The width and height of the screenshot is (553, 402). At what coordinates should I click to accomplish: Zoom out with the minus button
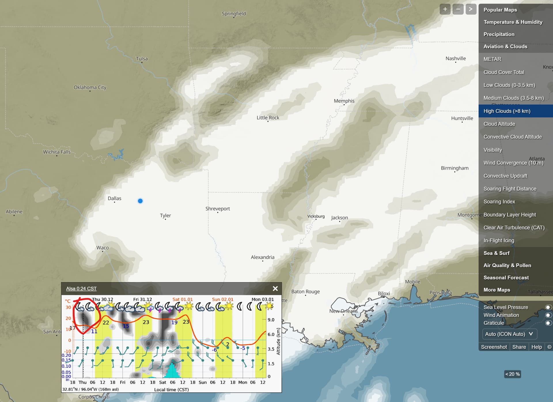click(458, 9)
